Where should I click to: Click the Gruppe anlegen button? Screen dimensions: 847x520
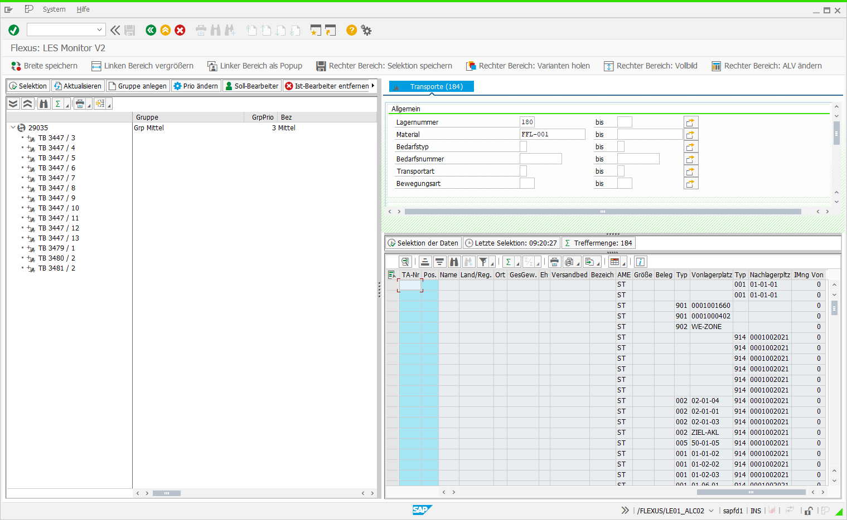138,86
